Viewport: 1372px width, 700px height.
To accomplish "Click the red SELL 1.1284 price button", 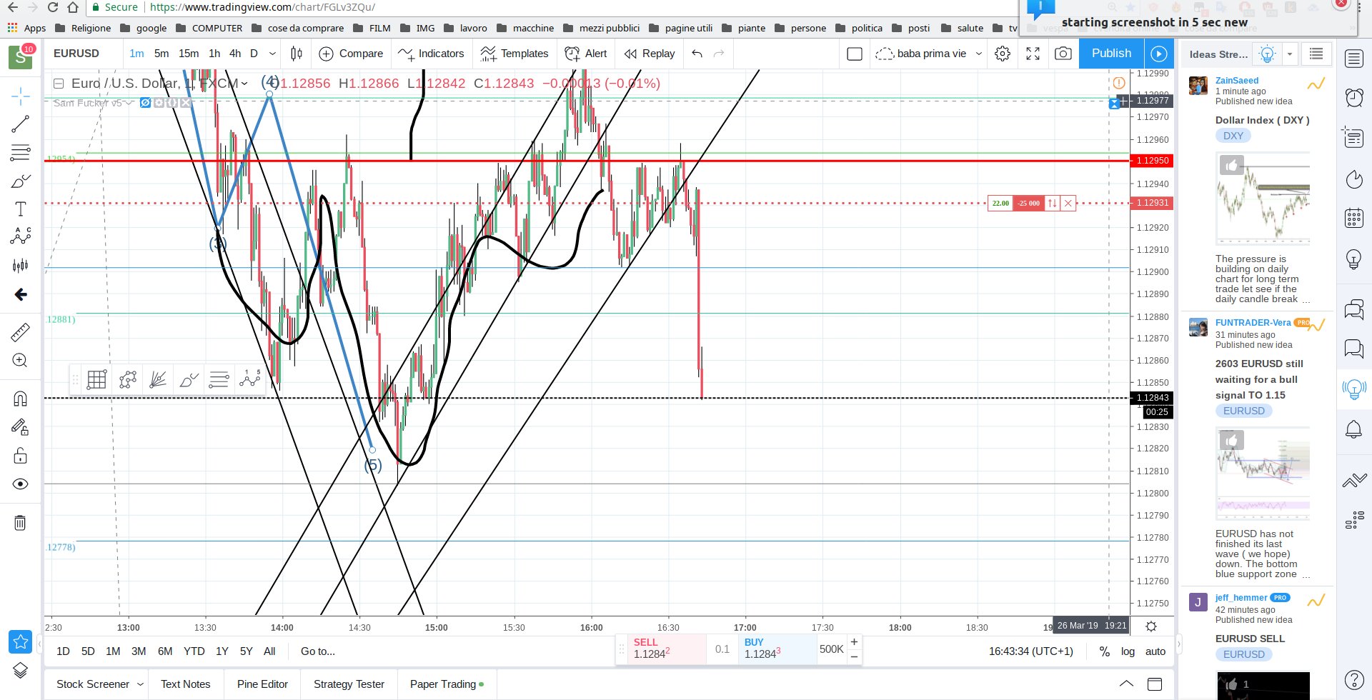I will (665, 649).
